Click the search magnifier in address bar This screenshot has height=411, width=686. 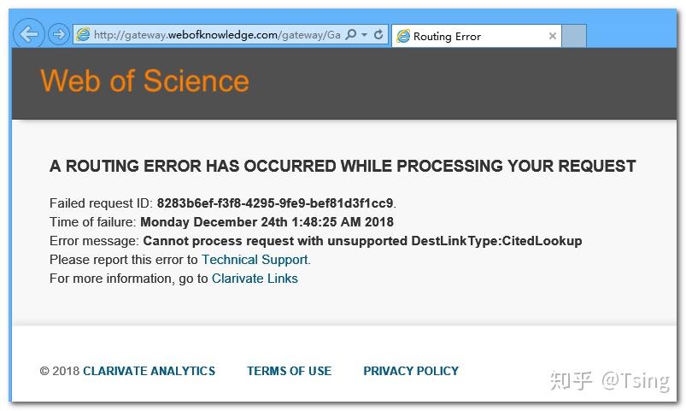351,35
